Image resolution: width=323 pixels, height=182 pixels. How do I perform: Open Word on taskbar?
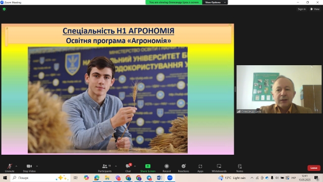click(x=159, y=177)
